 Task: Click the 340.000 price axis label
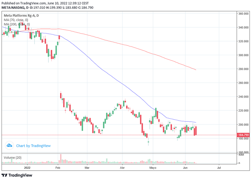[243, 28]
